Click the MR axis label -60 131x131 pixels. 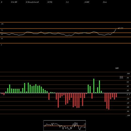point(128,107)
